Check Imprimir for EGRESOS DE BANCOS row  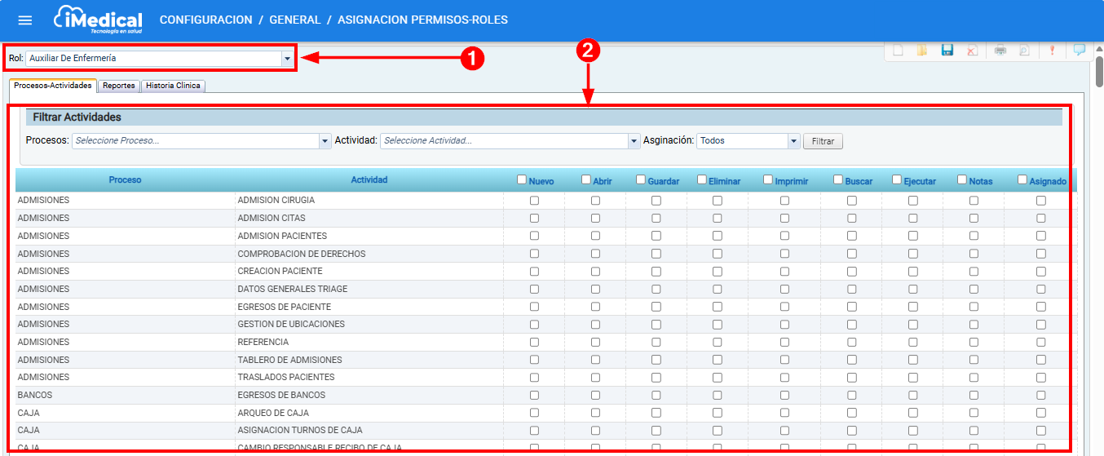coord(784,396)
